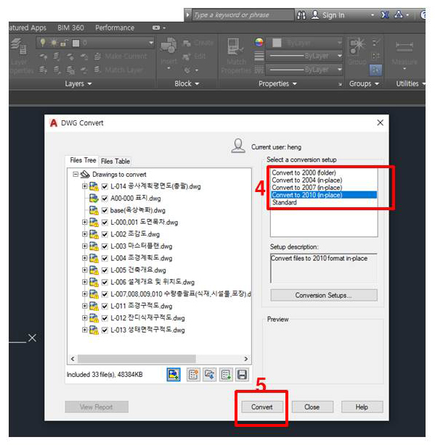Open the Performance ribbon tab
This screenshot has width=435, height=445.
(x=115, y=28)
